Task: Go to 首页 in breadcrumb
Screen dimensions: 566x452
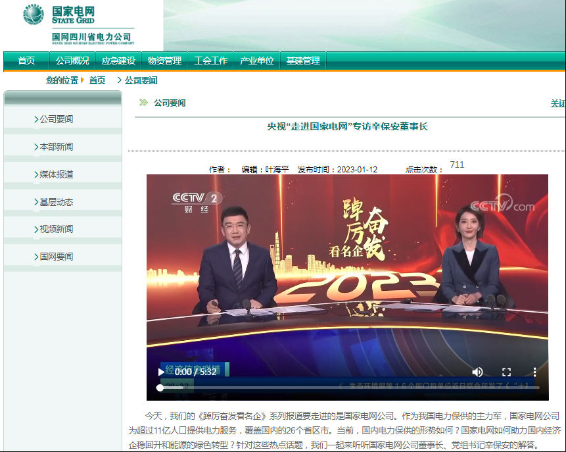Action: tap(97, 80)
